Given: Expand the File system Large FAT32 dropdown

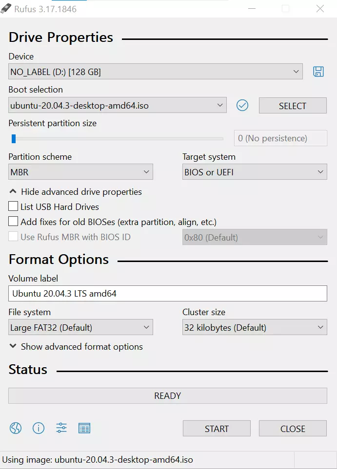Looking at the screenshot, I should click(80, 327).
